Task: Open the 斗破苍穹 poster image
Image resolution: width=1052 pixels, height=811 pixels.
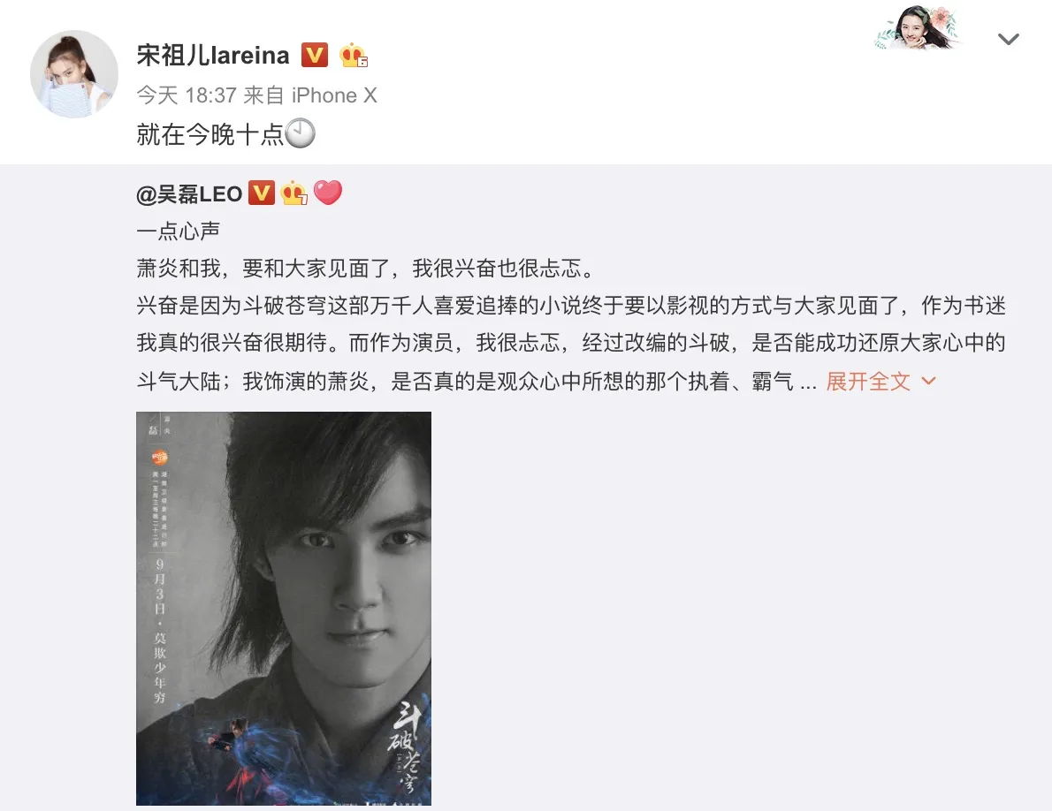Action: pyautogui.click(x=284, y=609)
